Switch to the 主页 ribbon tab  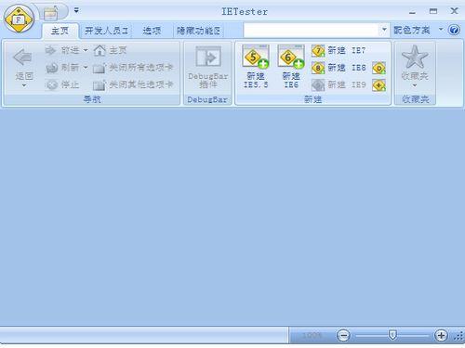click(60, 31)
